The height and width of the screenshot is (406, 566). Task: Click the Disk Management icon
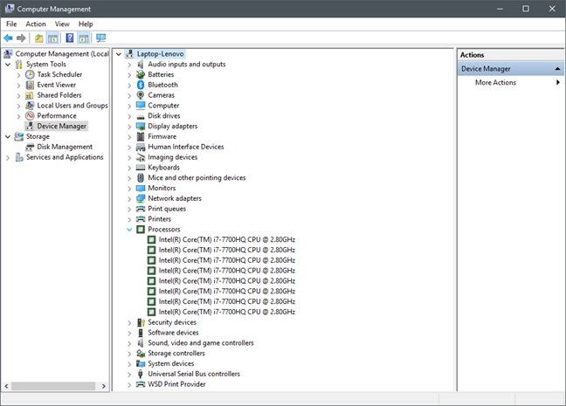pyautogui.click(x=30, y=147)
